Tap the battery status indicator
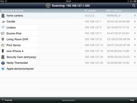137x103 pixels. [x=135, y=1]
